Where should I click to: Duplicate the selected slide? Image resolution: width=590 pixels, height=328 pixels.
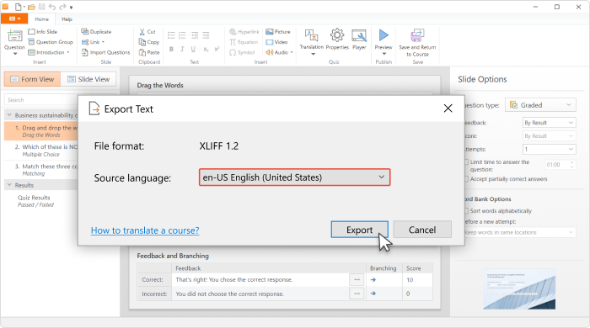[96, 32]
